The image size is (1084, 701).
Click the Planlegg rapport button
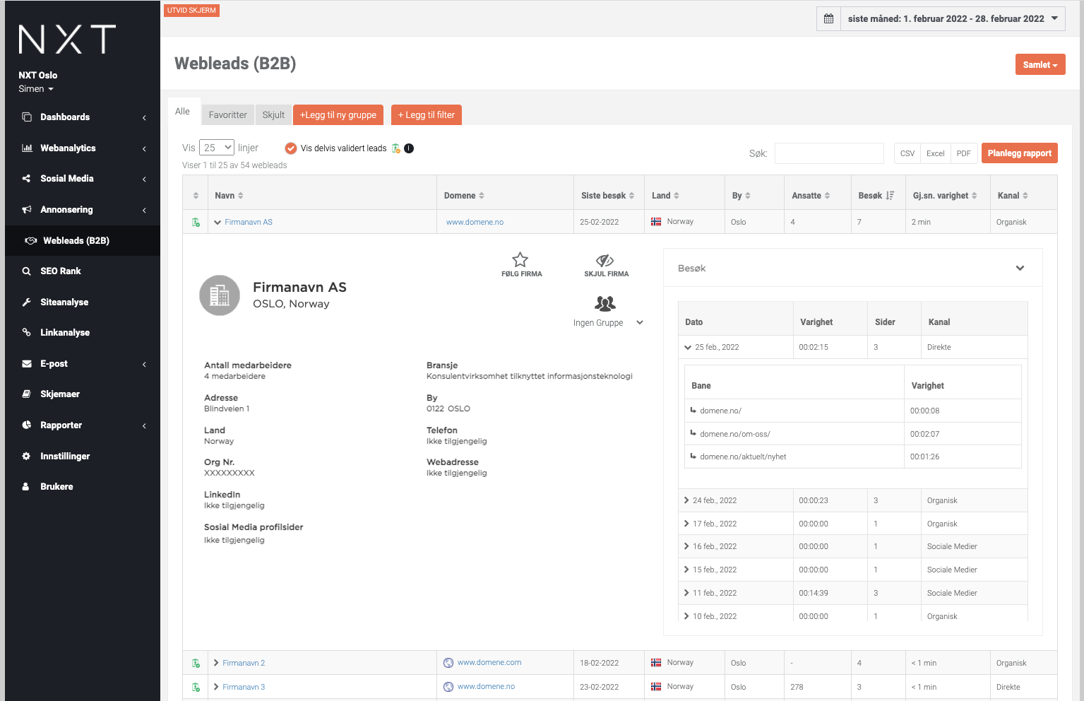coord(1019,153)
